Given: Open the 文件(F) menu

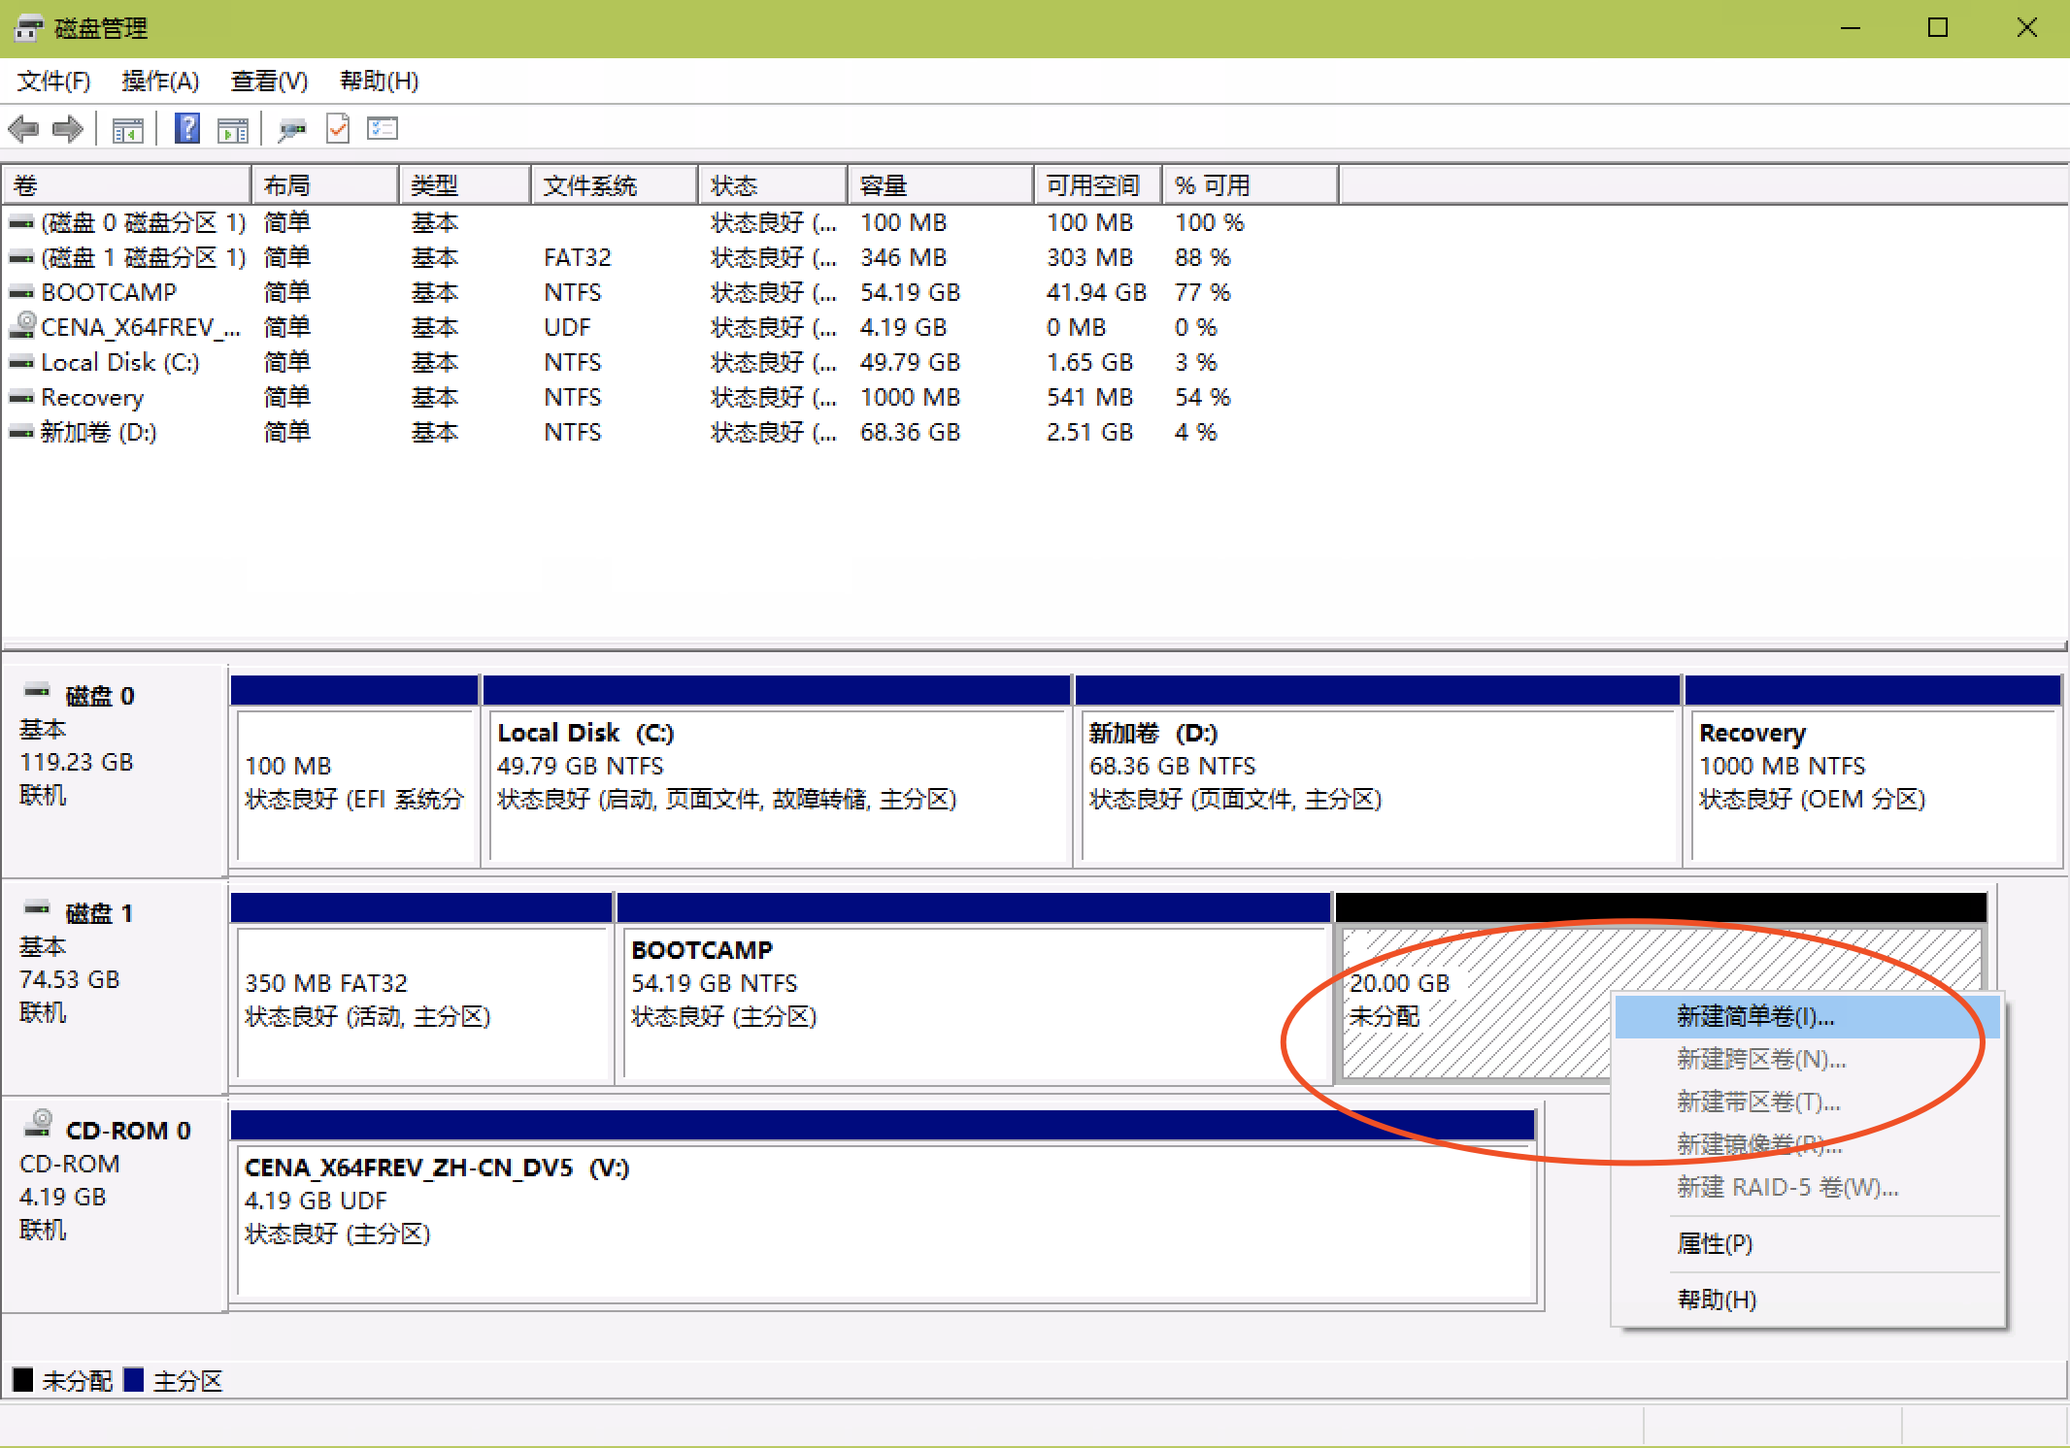Looking at the screenshot, I should tap(53, 81).
